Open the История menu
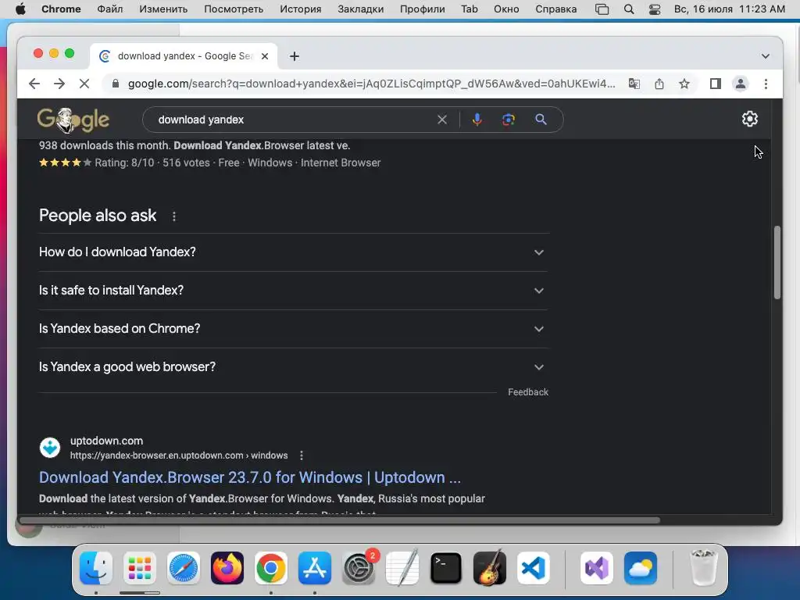800x600 pixels. tap(301, 9)
